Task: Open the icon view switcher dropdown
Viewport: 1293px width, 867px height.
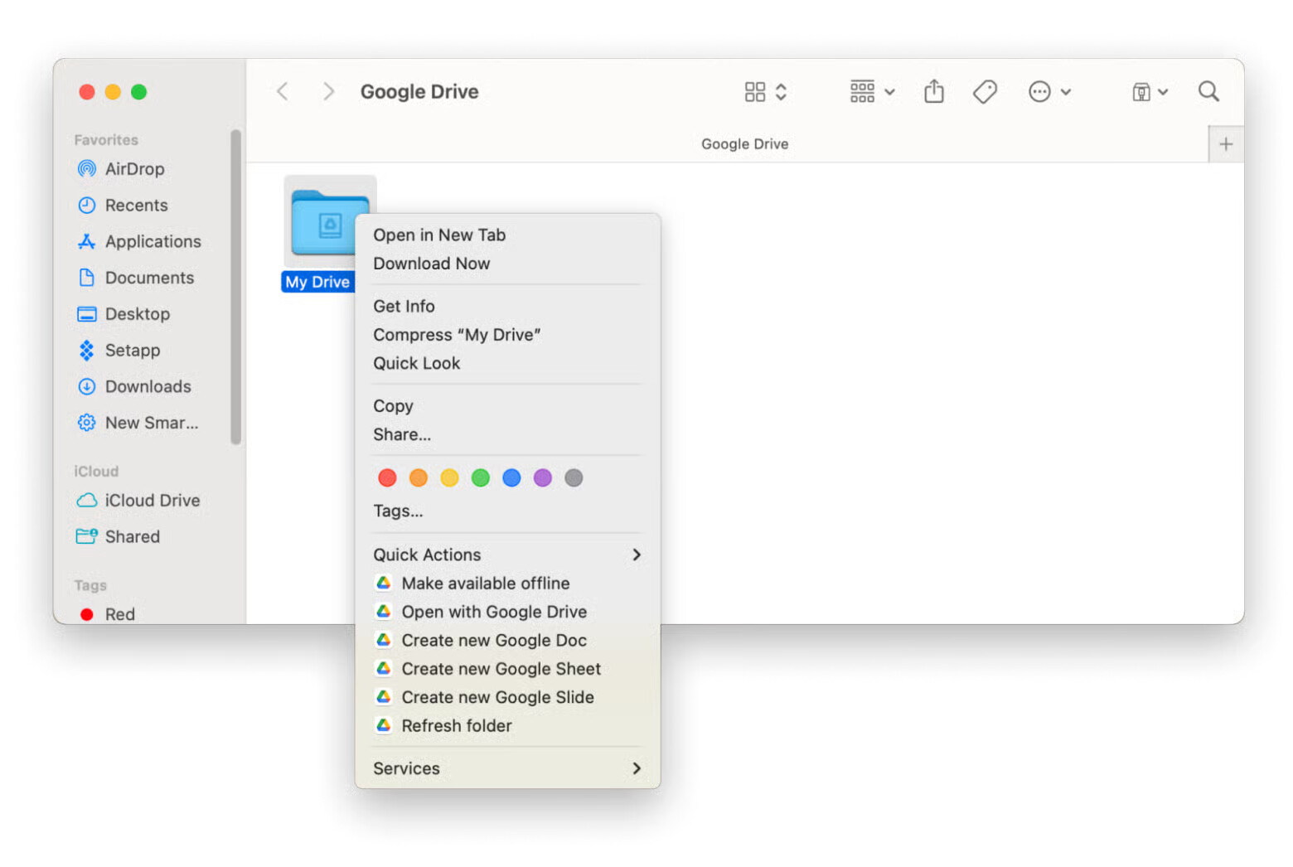Action: pos(765,91)
